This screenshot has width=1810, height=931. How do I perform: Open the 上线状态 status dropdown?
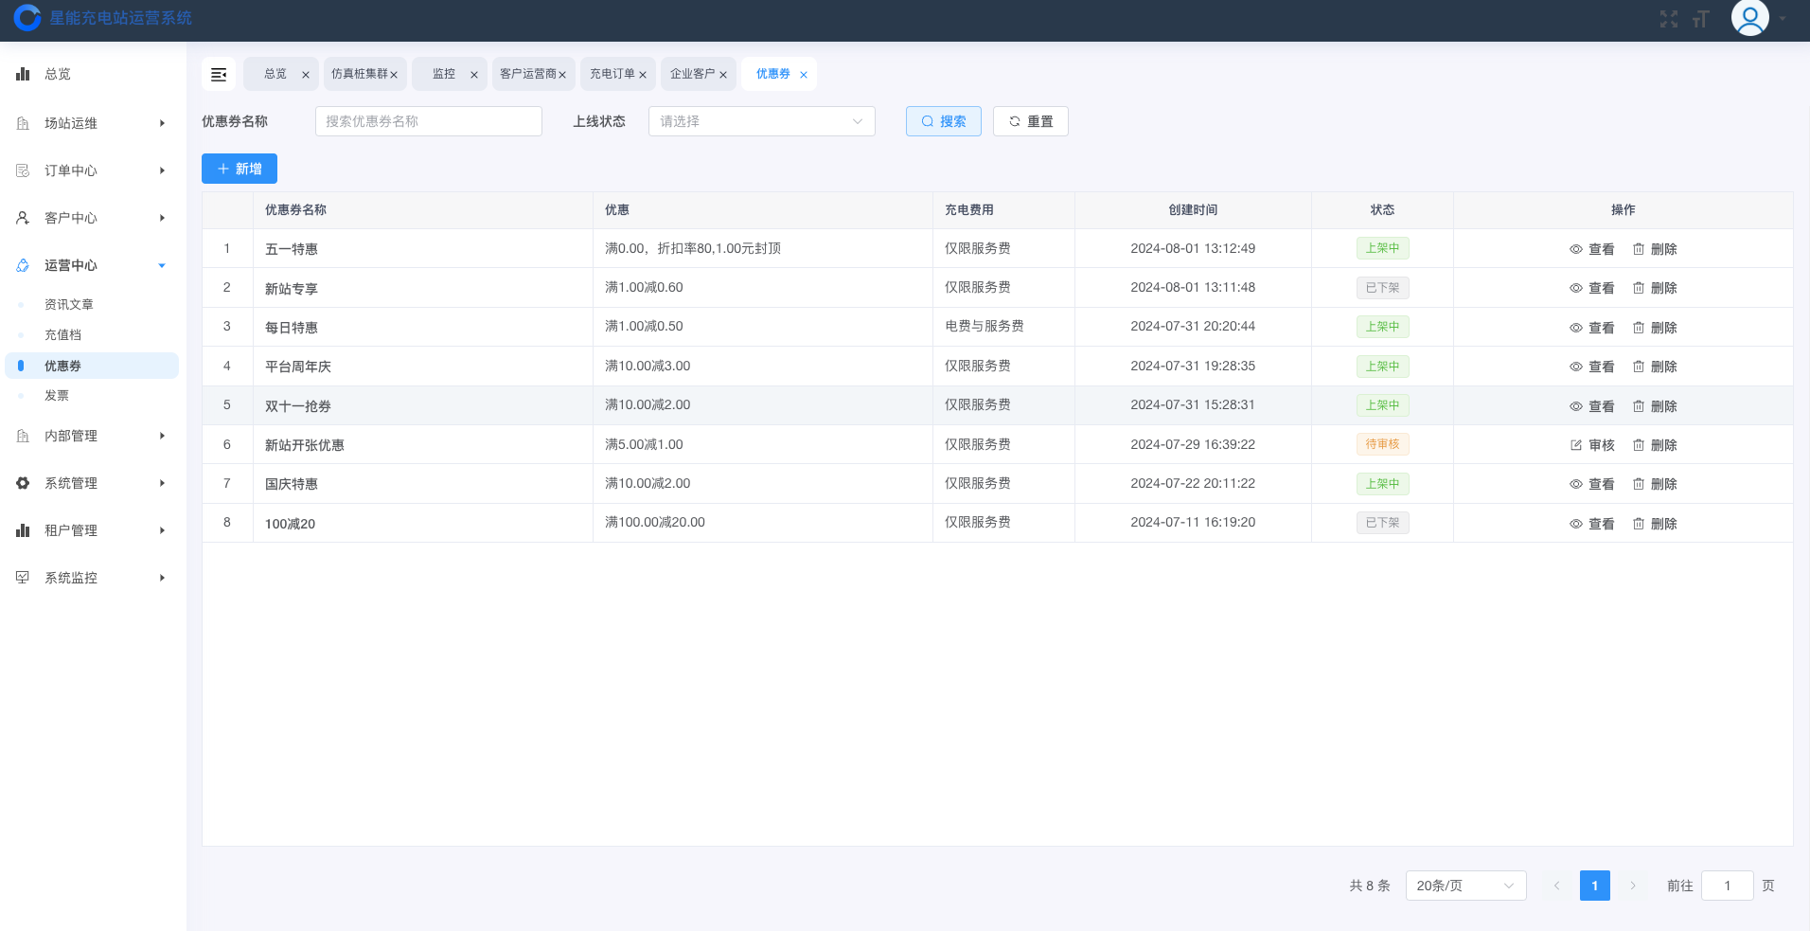pos(761,121)
